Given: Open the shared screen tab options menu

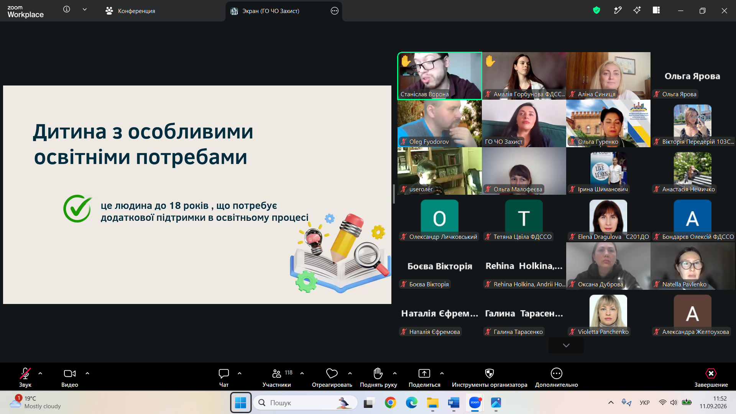Looking at the screenshot, I should tap(335, 11).
